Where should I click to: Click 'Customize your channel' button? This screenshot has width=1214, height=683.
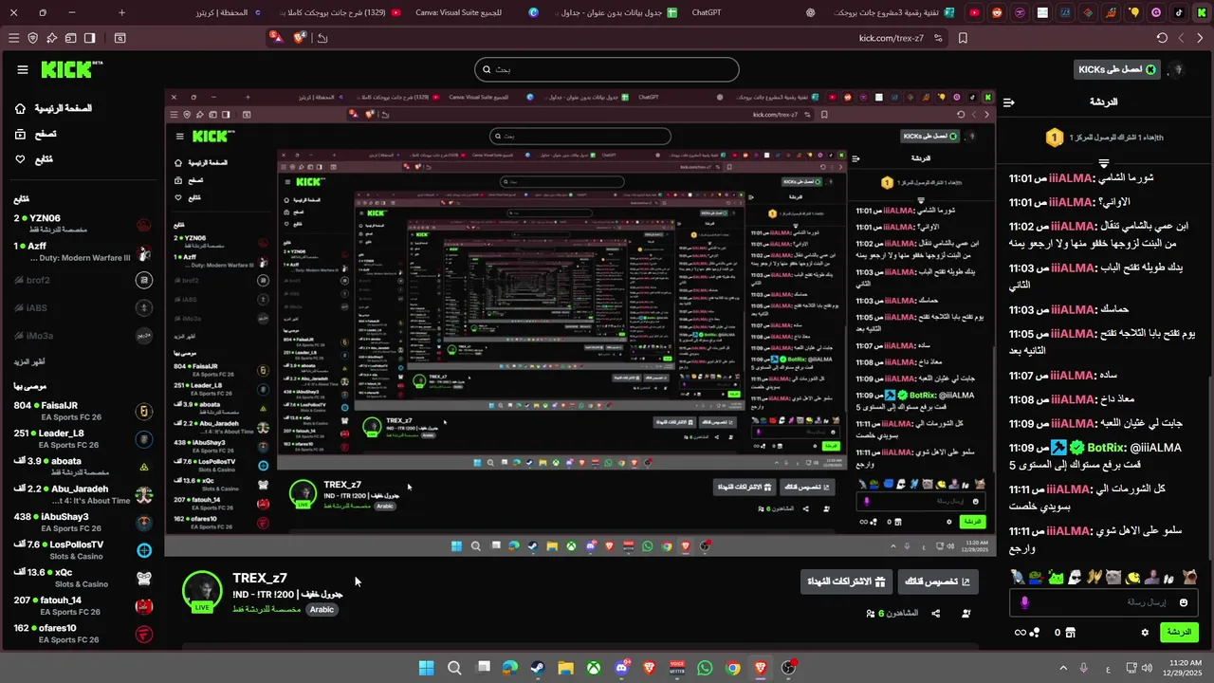point(937,581)
